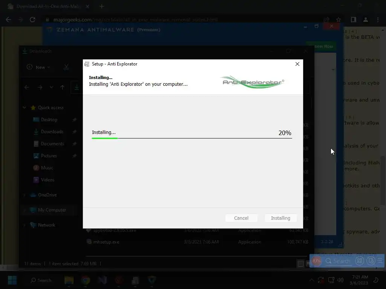This screenshot has width=386, height=289.
Task: Click browser back arrow in Chrome
Action: click(8, 20)
